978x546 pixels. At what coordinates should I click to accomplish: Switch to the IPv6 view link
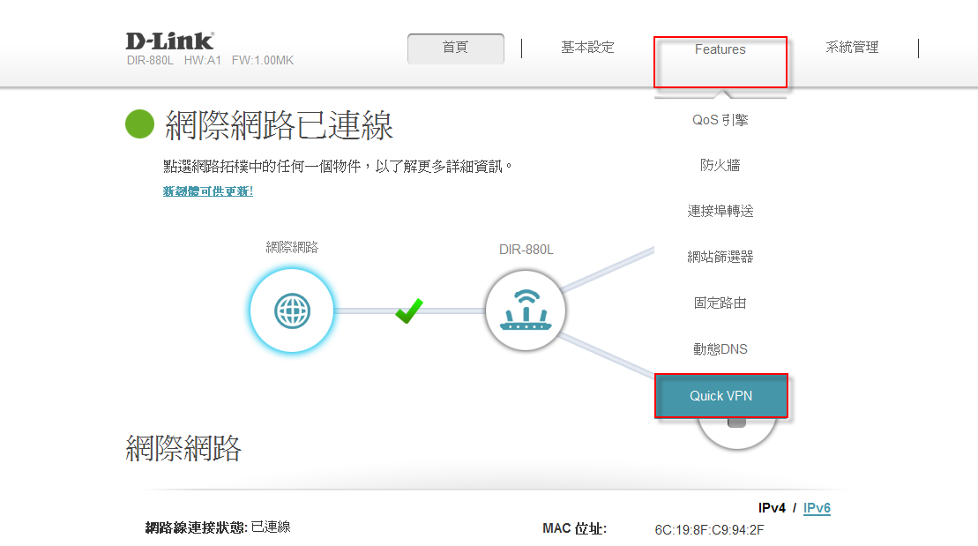click(x=817, y=508)
